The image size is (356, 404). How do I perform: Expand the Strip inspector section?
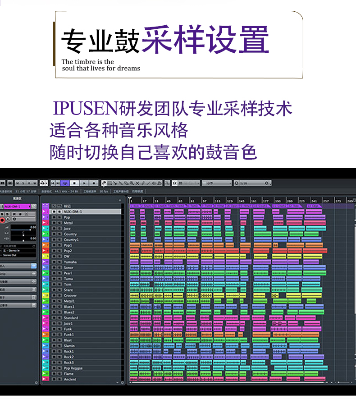[18, 274]
